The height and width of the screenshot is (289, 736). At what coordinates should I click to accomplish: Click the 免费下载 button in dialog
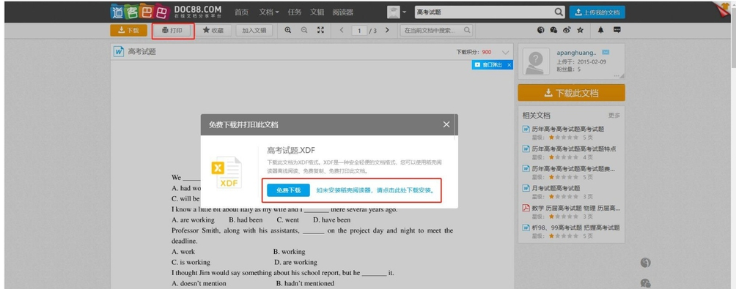click(x=288, y=190)
